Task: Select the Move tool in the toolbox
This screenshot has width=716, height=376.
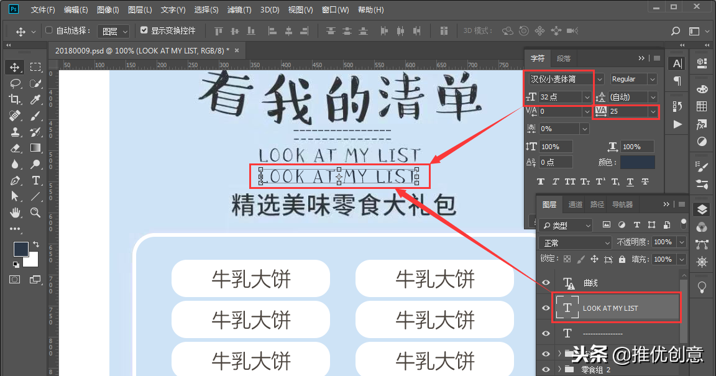Action: (15, 67)
